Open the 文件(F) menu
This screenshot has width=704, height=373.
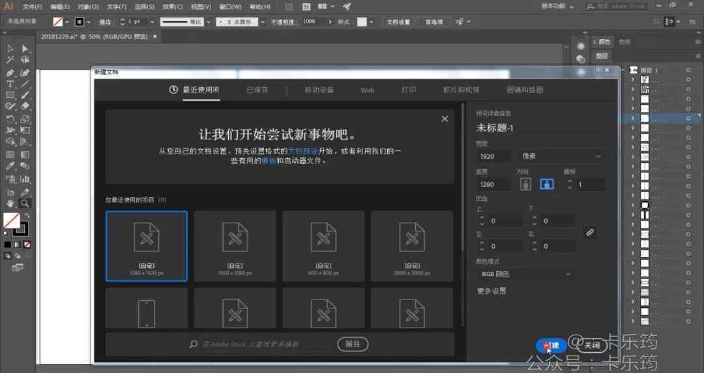pyautogui.click(x=32, y=7)
